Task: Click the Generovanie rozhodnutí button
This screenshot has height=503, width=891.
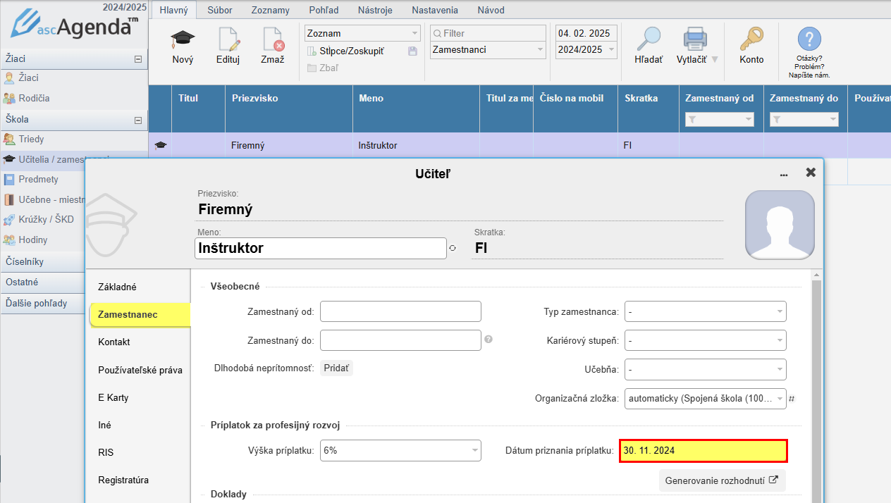Action: 722,480
